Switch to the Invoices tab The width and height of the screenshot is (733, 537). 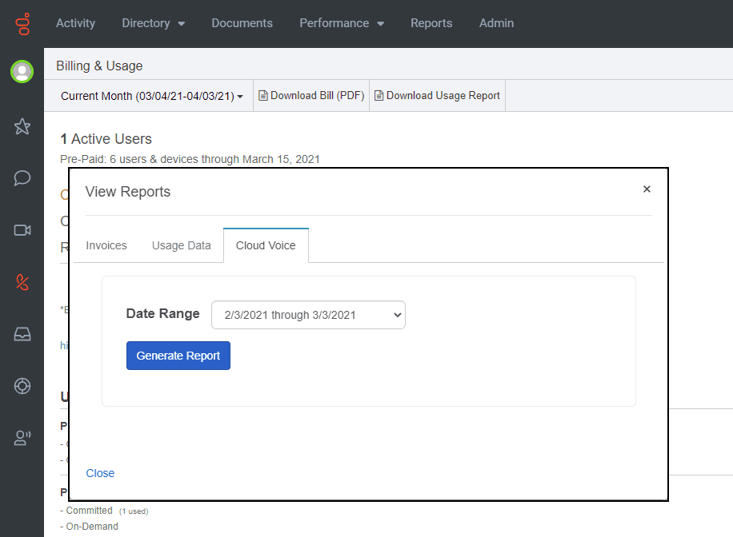(106, 245)
